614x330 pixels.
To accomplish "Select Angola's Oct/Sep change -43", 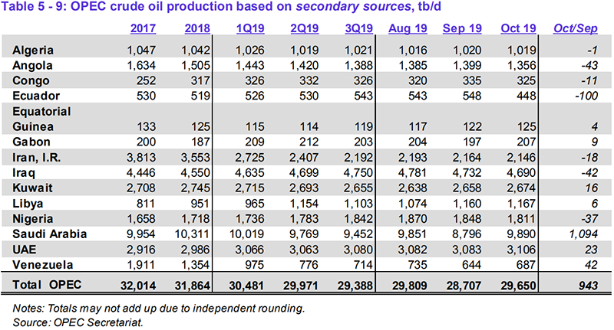I will [x=589, y=66].
